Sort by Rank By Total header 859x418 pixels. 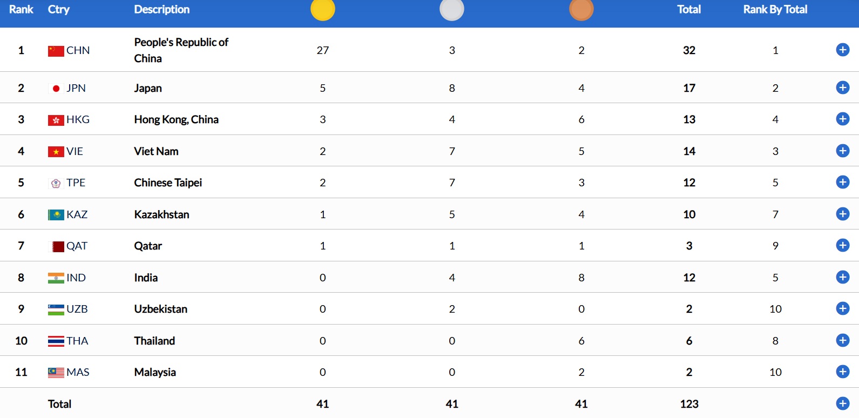click(775, 10)
